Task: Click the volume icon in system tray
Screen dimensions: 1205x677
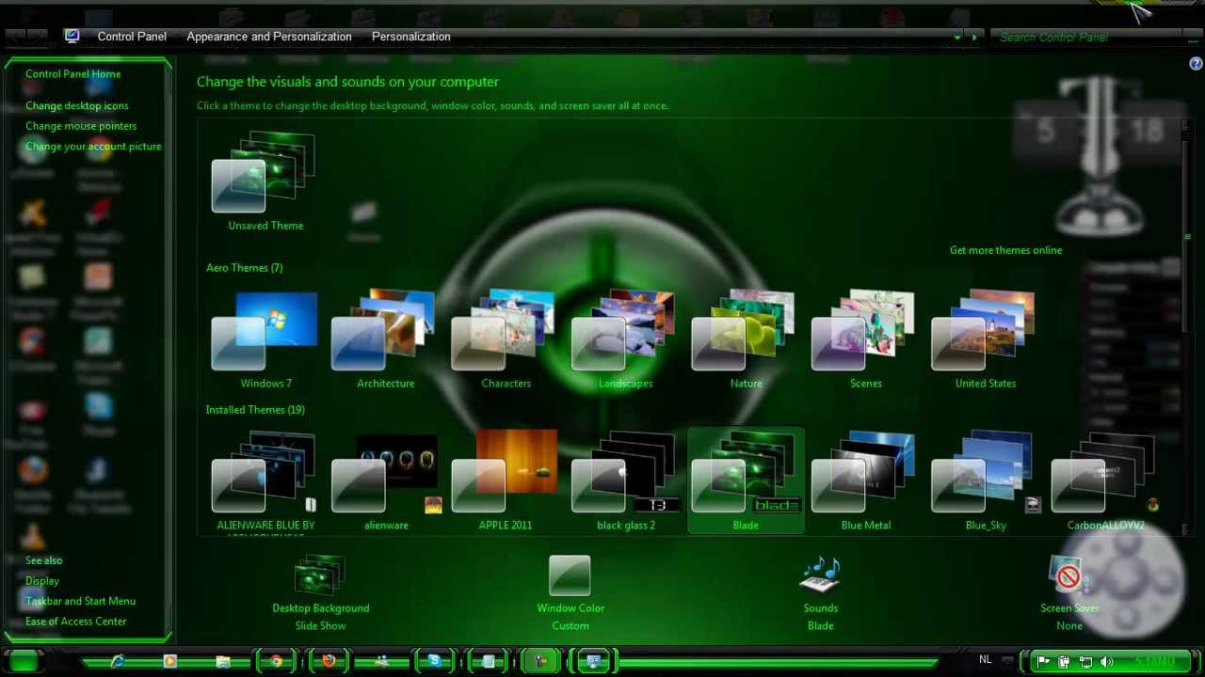Action: tap(1106, 662)
